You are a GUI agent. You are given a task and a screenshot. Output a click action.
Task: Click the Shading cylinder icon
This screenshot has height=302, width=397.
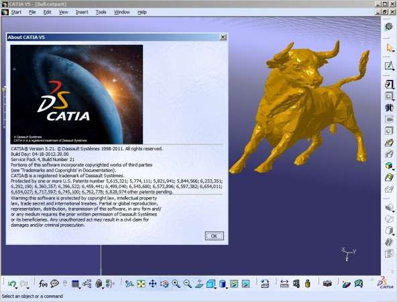[222, 284]
